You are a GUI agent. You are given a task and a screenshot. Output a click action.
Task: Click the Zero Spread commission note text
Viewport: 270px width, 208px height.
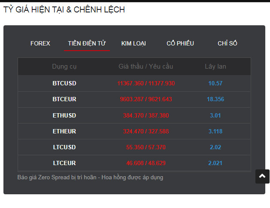point(90,177)
